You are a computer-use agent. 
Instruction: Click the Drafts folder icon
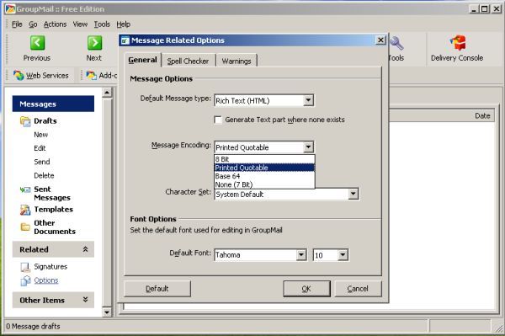(x=25, y=121)
